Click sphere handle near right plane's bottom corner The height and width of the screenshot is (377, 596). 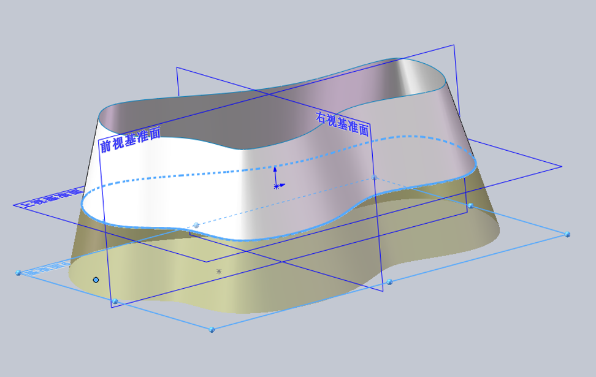tap(389, 281)
